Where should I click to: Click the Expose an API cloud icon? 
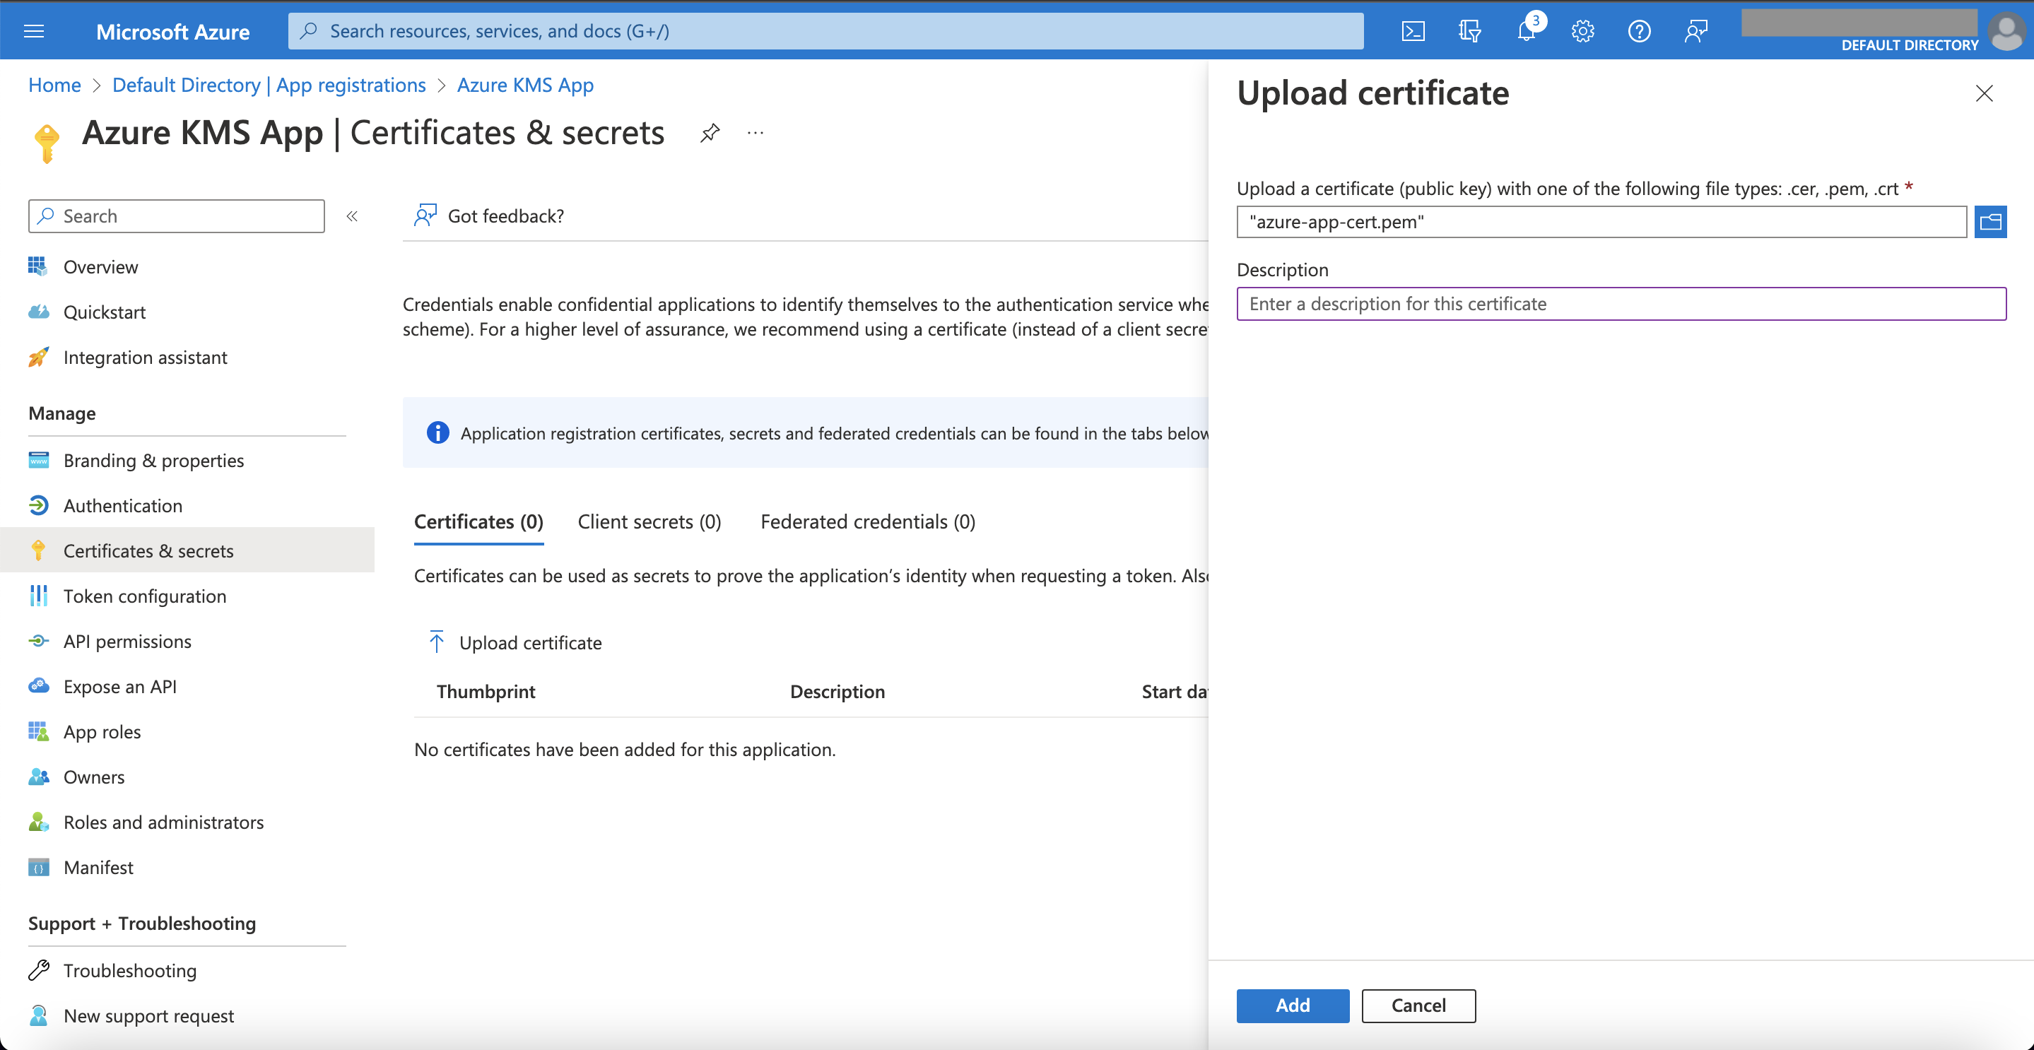(x=38, y=685)
